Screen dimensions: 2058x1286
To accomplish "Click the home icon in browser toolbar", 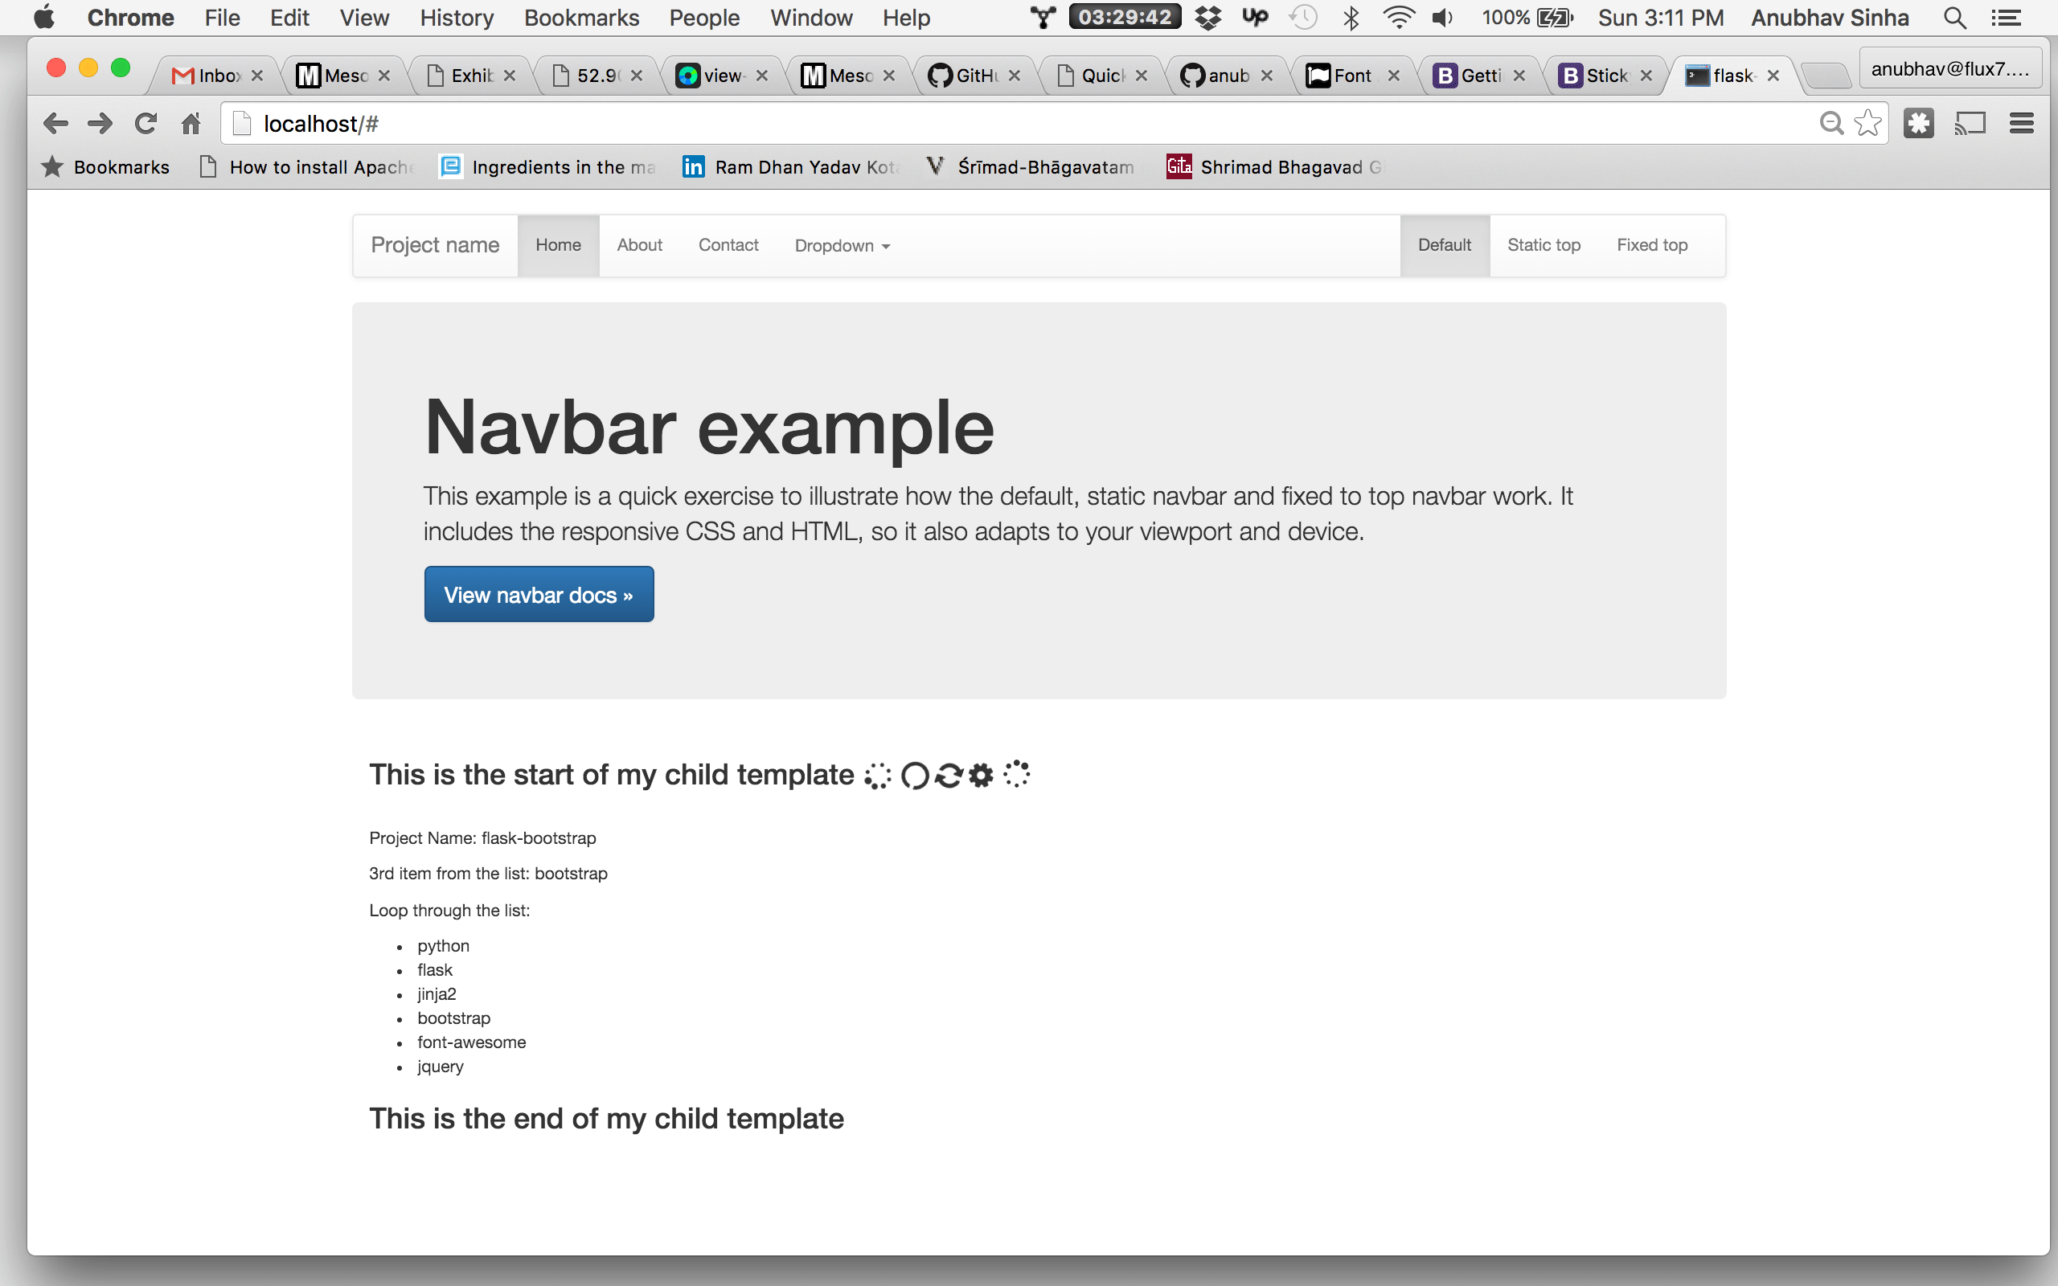I will [x=191, y=122].
